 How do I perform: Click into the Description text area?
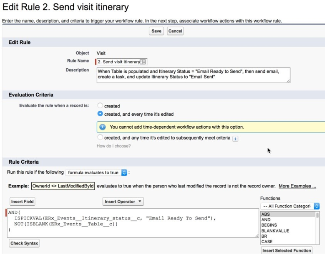pyautogui.click(x=193, y=75)
